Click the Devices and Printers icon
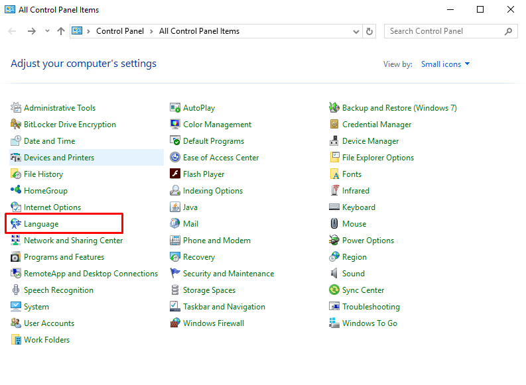Image resolution: width=526 pixels, height=385 pixels. (x=16, y=158)
